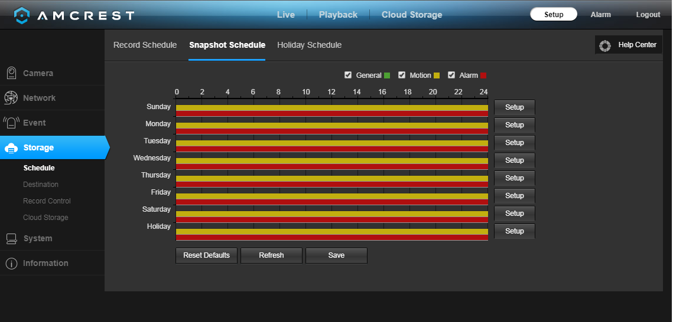Click Monday's red alarm timeline bar

(x=332, y=132)
